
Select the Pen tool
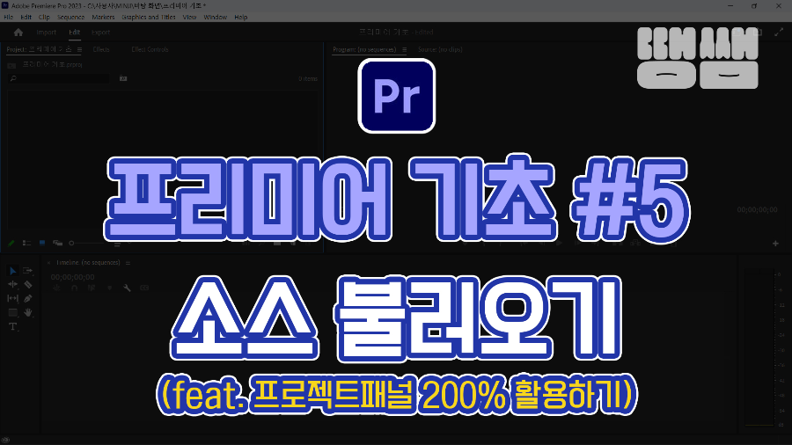(28, 299)
